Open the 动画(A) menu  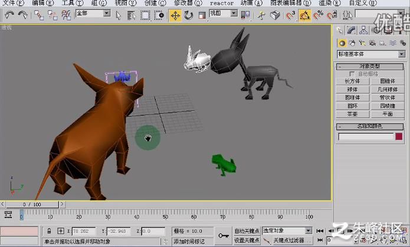[251, 3]
